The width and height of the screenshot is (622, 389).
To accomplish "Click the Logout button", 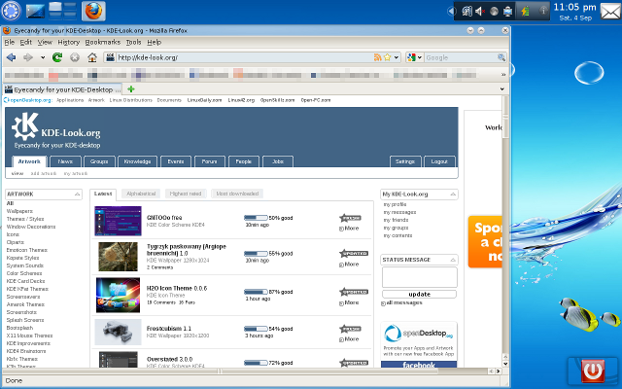I will pos(439,161).
